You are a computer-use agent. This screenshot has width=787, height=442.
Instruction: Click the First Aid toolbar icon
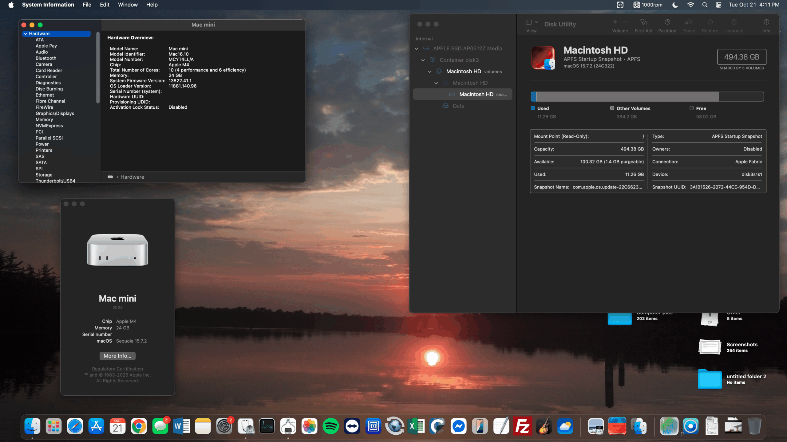point(643,22)
